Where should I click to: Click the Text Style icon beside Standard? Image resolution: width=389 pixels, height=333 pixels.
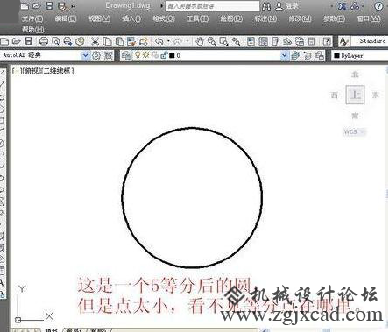point(344,41)
